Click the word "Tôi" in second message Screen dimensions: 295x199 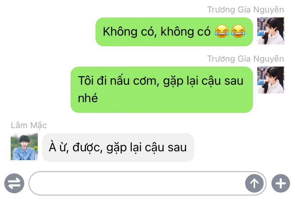[x=86, y=80]
